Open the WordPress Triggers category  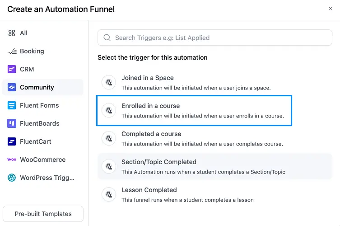tap(43, 178)
